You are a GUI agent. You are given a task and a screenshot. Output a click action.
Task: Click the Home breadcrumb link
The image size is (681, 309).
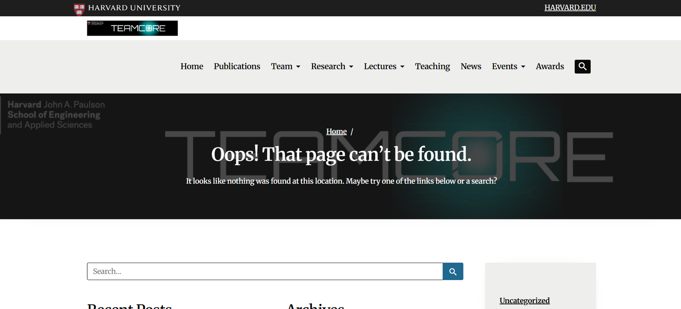[336, 132]
